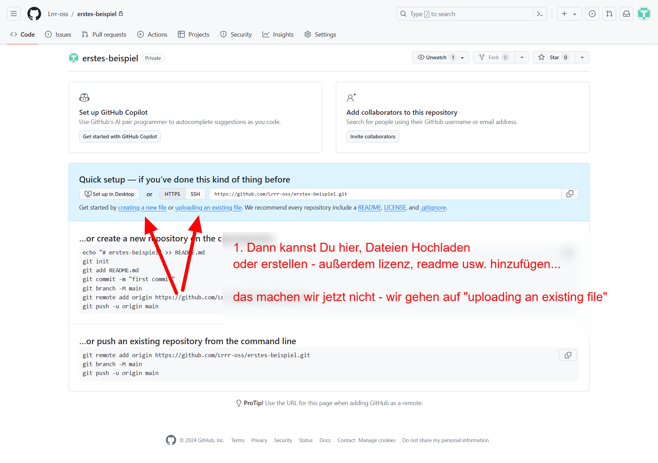Copy the push existing repository commands

(x=568, y=355)
